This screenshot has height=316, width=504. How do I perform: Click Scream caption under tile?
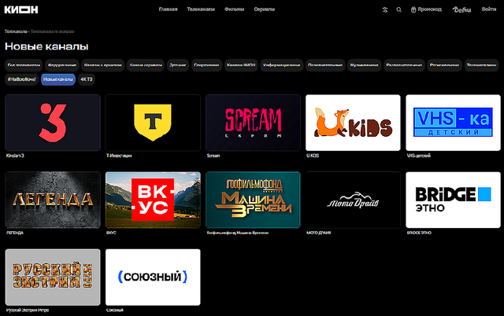(213, 156)
